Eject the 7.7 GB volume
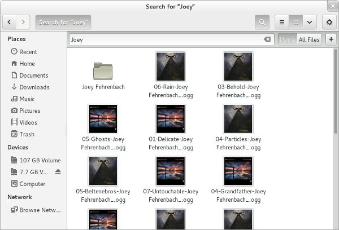 [58, 171]
